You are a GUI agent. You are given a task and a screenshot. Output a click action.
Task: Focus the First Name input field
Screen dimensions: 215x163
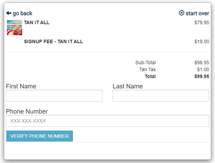coord(54,96)
